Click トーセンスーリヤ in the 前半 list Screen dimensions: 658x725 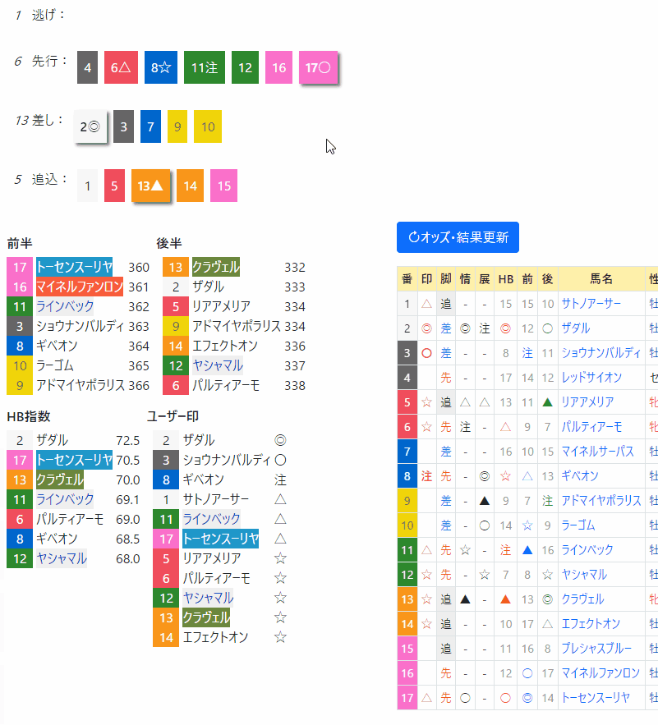(74, 267)
